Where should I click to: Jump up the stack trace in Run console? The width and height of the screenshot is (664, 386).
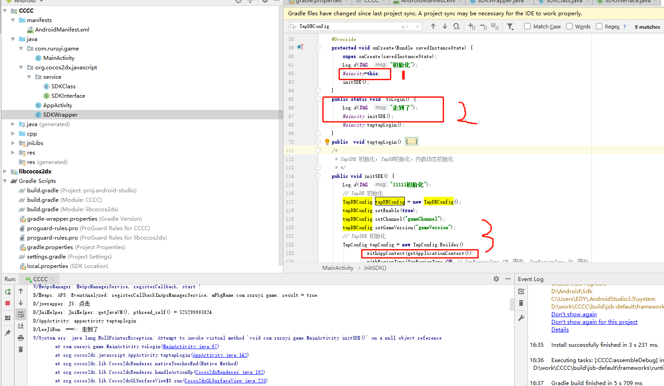[x=21, y=291]
